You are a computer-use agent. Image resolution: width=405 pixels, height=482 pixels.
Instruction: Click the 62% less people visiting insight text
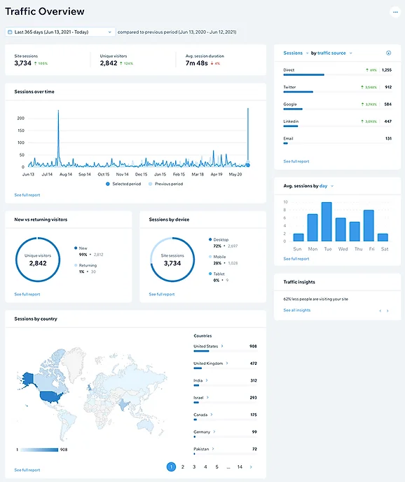click(315, 299)
